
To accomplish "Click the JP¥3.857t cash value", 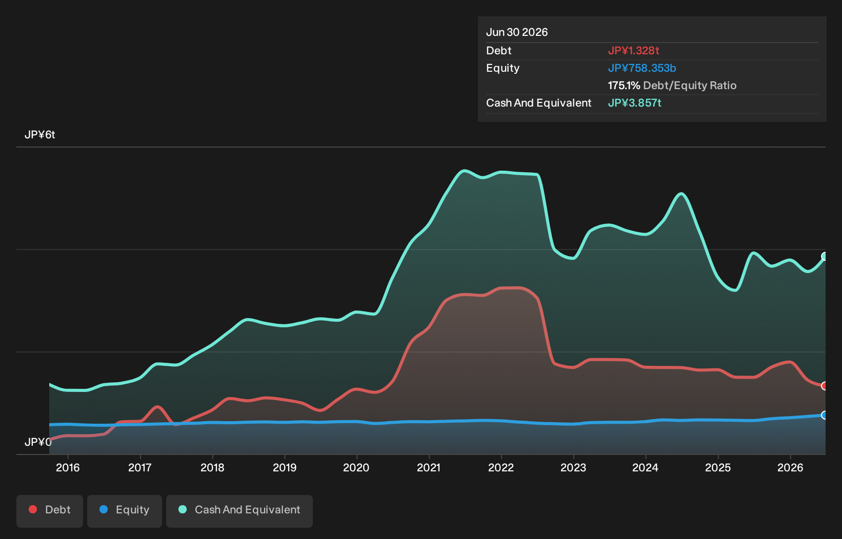I will pyautogui.click(x=635, y=103).
